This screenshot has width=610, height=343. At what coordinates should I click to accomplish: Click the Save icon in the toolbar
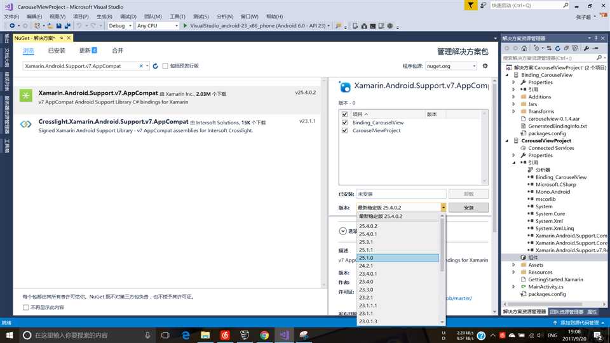pyautogui.click(x=58, y=25)
